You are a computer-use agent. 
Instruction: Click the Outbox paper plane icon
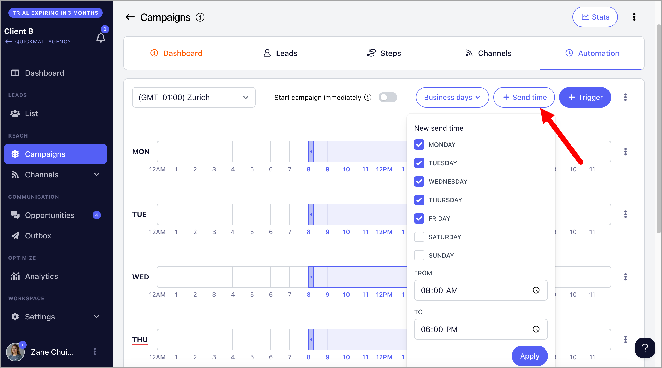[15, 236]
